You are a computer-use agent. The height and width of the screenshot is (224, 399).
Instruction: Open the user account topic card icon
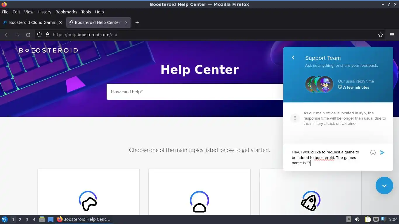click(199, 201)
